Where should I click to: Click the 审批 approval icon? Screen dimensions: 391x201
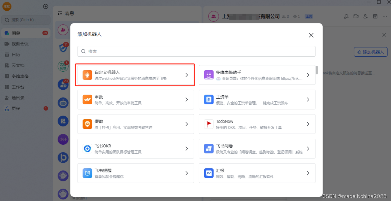click(x=87, y=99)
